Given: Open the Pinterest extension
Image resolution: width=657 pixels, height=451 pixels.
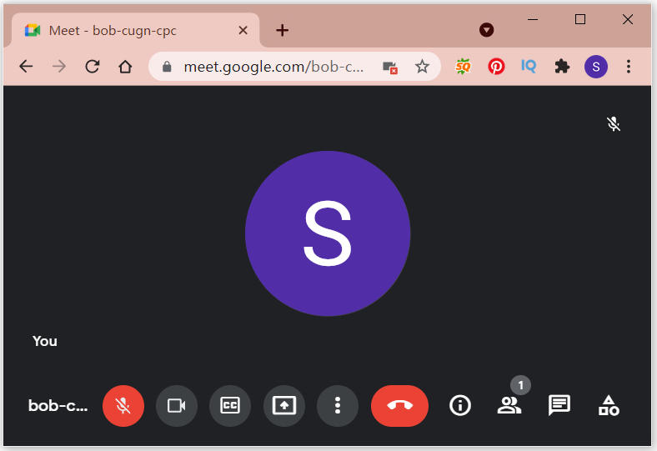Looking at the screenshot, I should 496,67.
